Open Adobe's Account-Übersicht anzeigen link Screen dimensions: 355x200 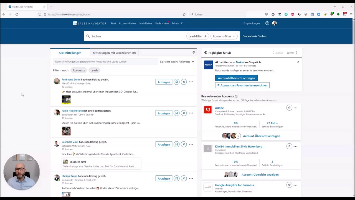click(262, 136)
